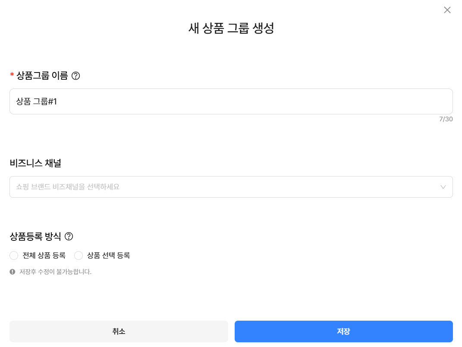The height and width of the screenshot is (347, 462).
Task: Click the exclamation info icon before 저장후 notice
Action: 13,271
